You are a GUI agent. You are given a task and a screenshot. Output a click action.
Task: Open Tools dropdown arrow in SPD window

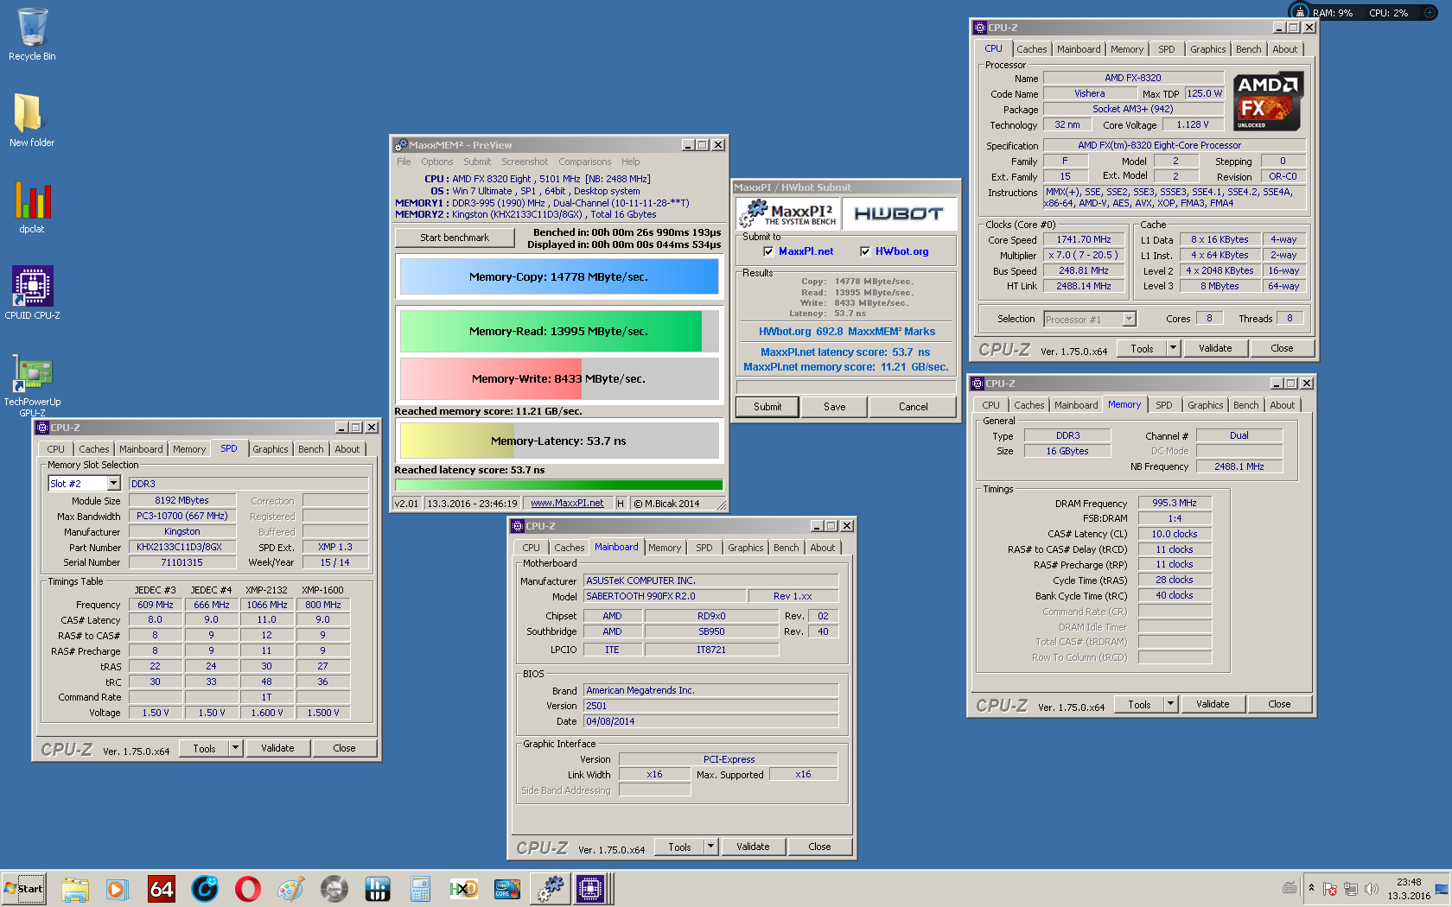[x=235, y=748]
